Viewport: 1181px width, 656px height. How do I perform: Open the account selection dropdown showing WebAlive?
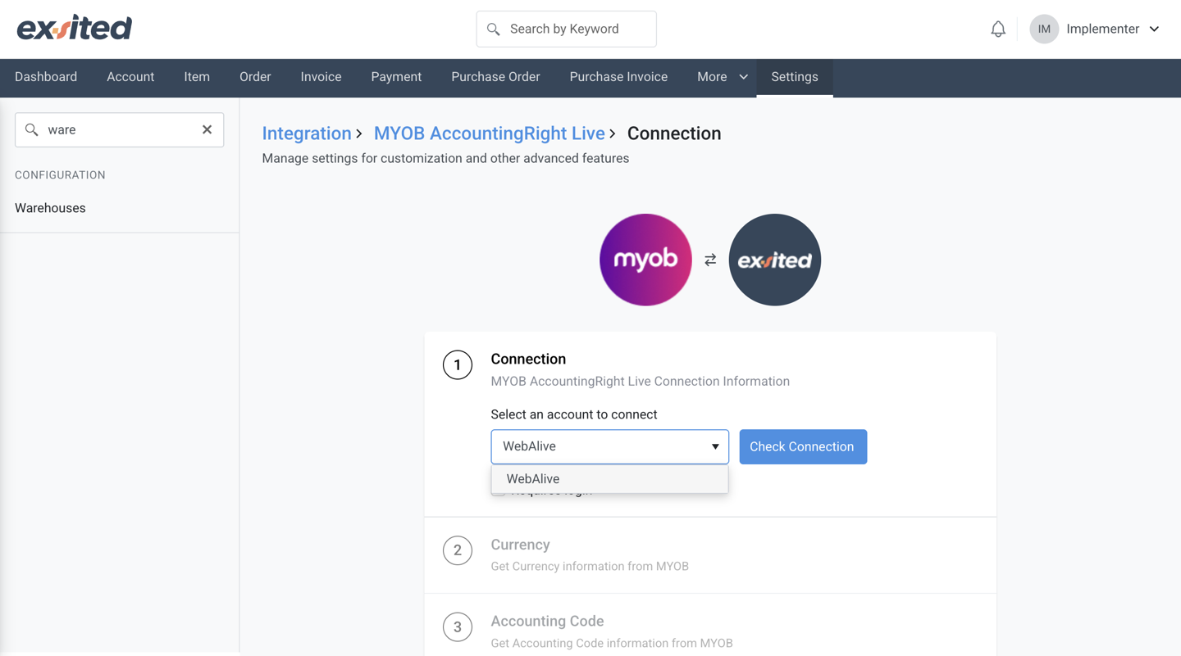610,447
